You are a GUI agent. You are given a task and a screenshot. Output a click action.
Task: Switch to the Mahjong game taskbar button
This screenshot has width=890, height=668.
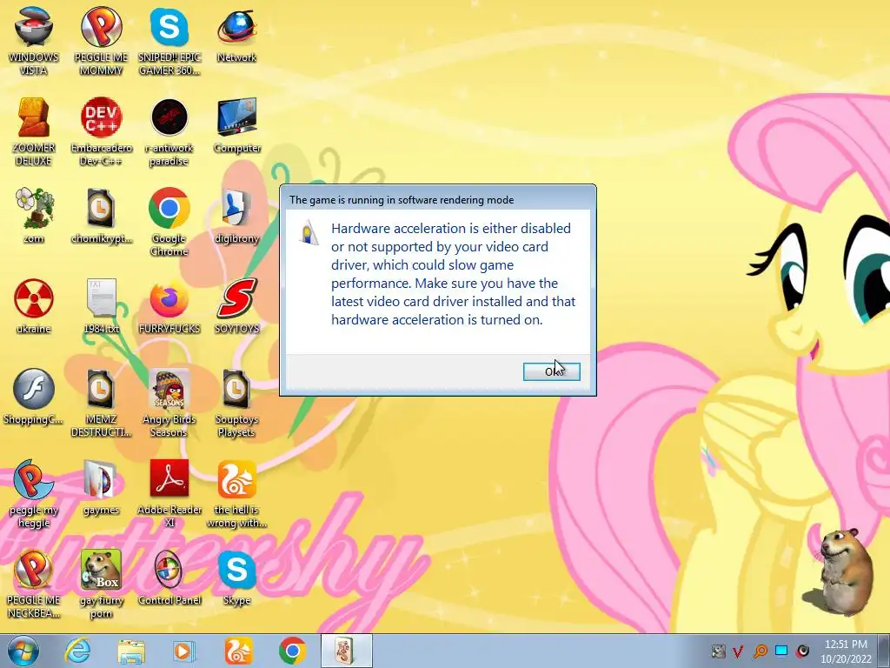coord(346,651)
